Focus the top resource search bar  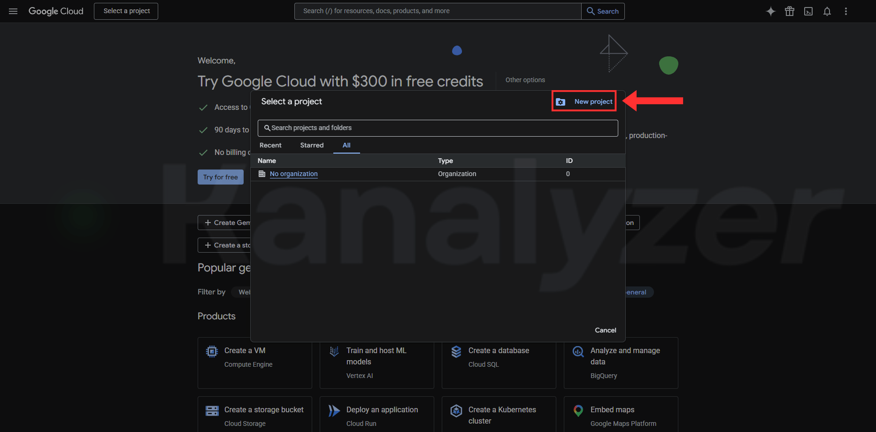tap(438, 11)
